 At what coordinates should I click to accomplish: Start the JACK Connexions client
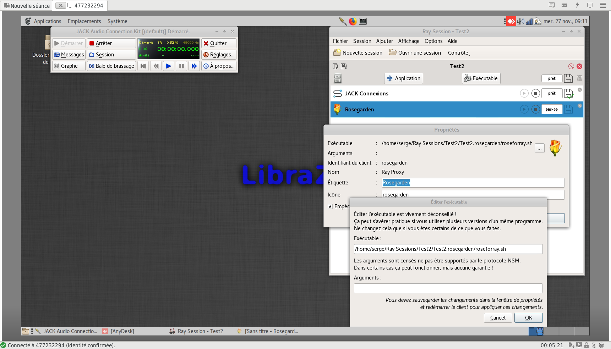524,93
